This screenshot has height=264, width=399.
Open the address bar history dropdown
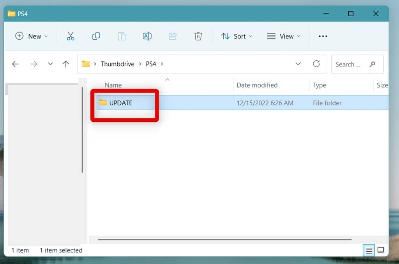tap(298, 64)
